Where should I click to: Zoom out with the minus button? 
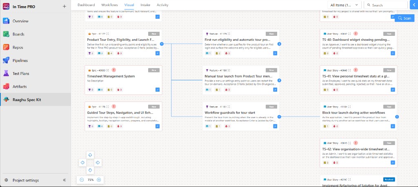coord(82,180)
